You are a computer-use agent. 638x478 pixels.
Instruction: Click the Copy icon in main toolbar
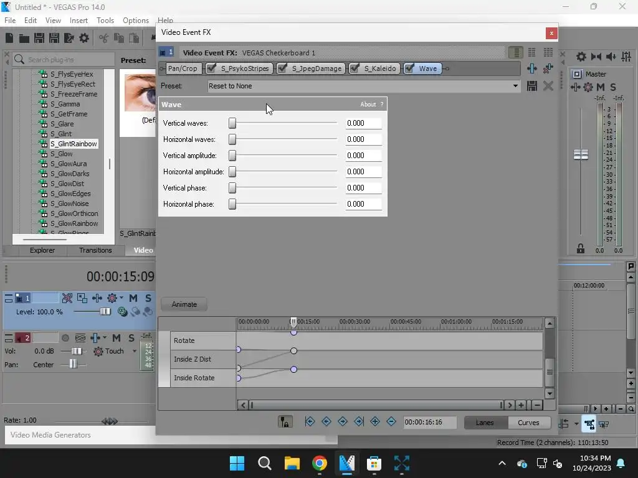coord(119,38)
